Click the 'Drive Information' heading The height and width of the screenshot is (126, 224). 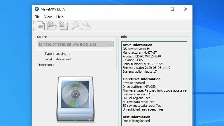[x=137, y=45]
